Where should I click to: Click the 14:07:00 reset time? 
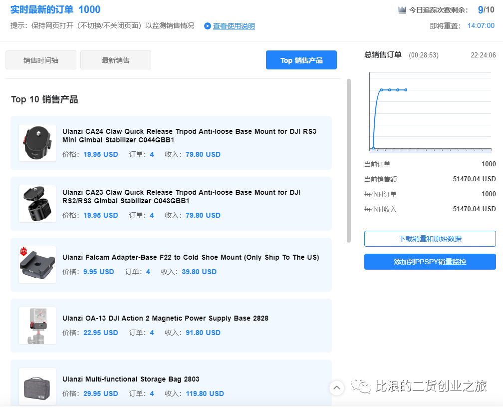pos(481,25)
